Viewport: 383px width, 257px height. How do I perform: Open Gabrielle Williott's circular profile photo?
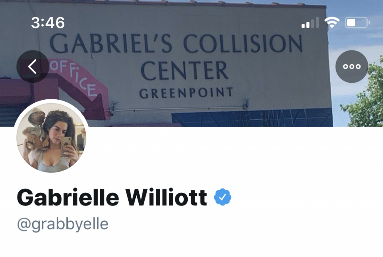pos(51,137)
